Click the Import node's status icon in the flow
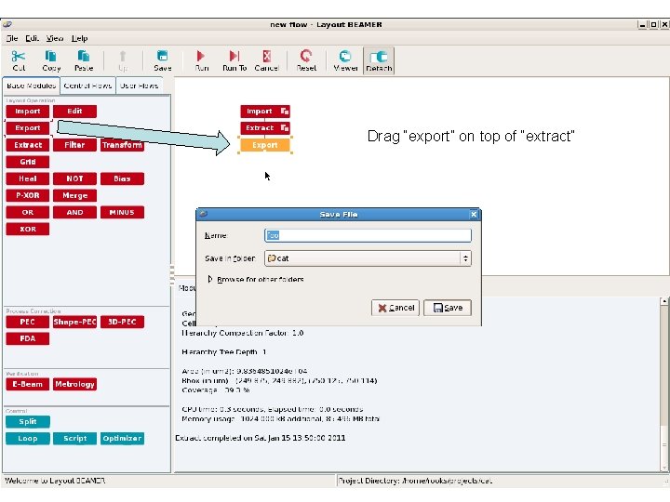 pos(285,112)
